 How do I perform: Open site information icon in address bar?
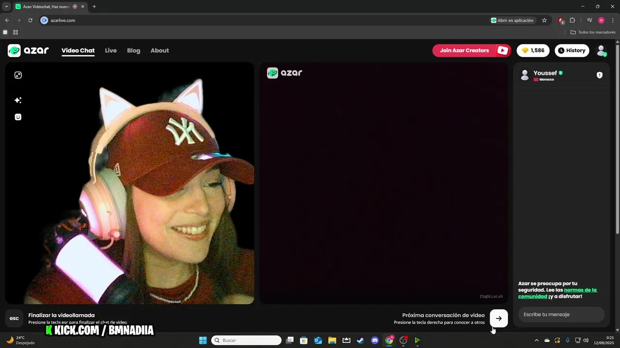[44, 20]
